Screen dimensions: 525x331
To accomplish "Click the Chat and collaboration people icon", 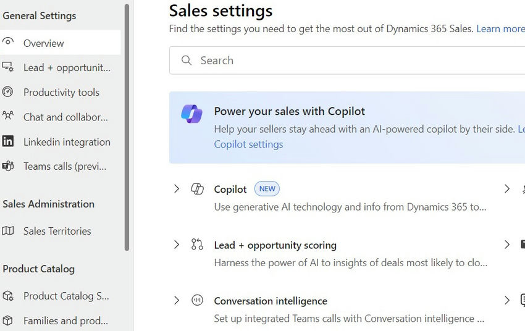I will tap(7, 116).
